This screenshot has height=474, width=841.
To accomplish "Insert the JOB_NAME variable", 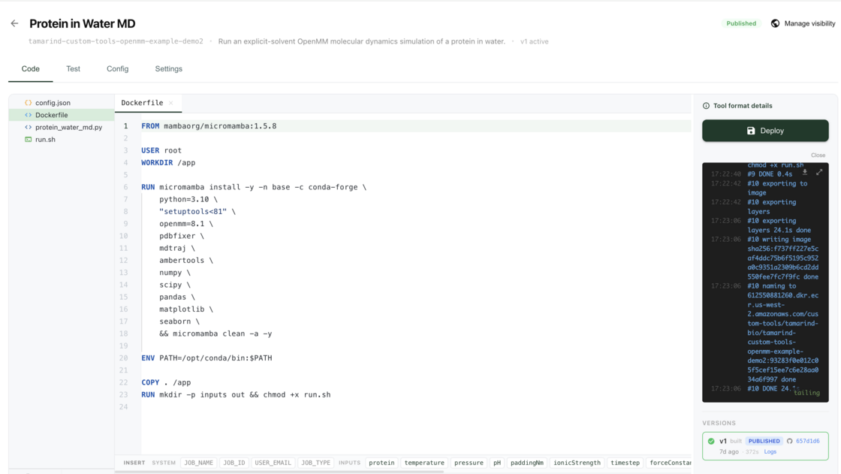I will tap(198, 463).
